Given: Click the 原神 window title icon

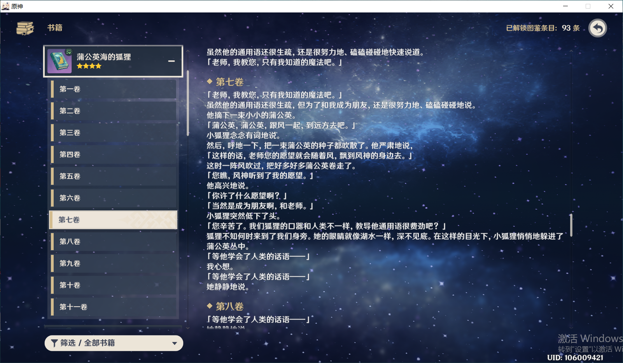Looking at the screenshot, I should click(x=5, y=6).
